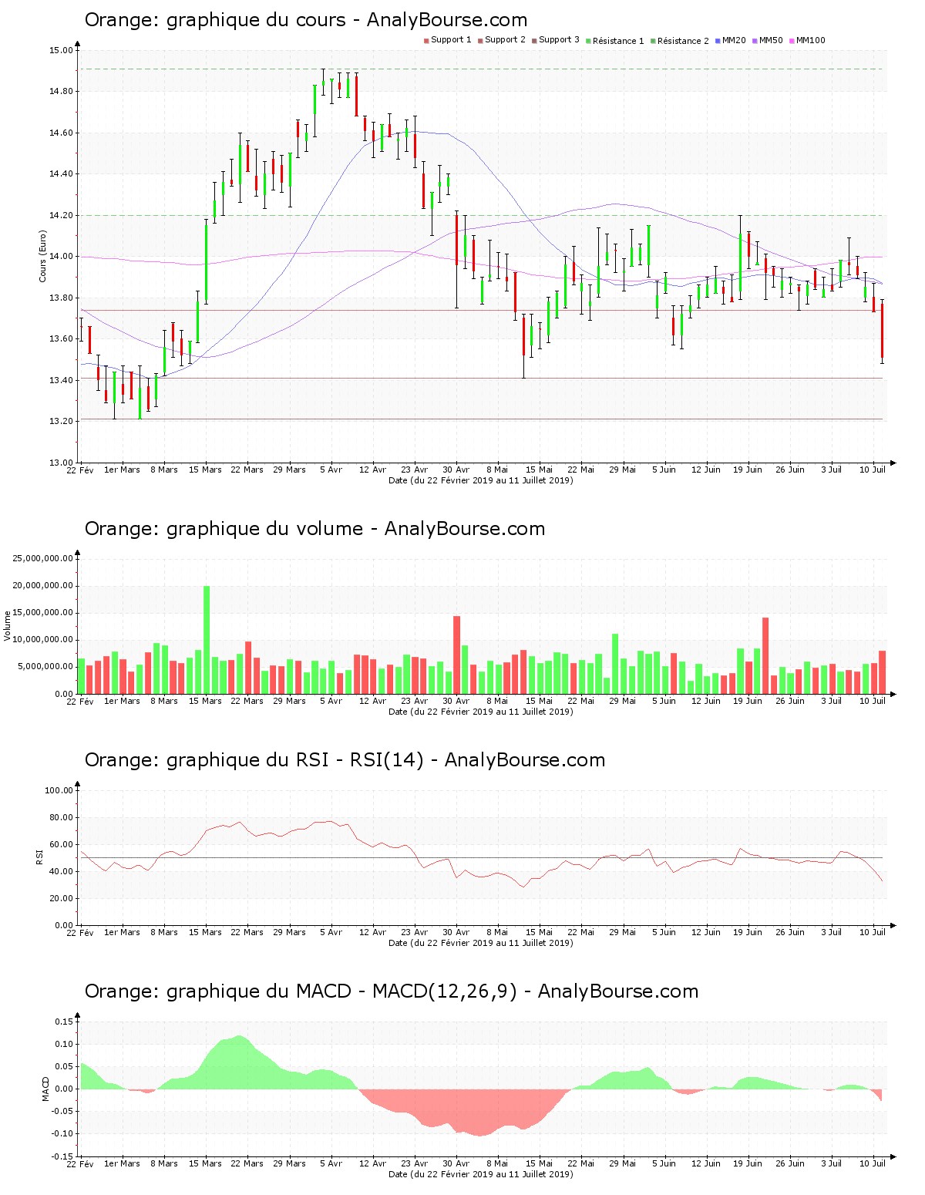Click the 15.00 value on the price axis
This screenshot has width=925, height=1195.
pos(61,51)
